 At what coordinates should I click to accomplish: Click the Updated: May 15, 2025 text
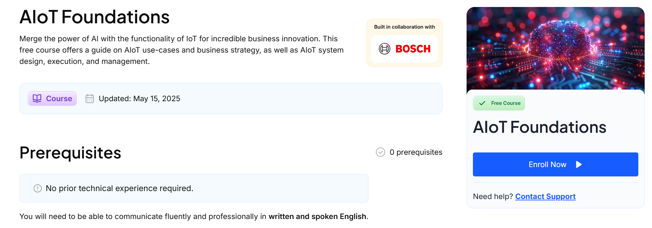pos(139,99)
